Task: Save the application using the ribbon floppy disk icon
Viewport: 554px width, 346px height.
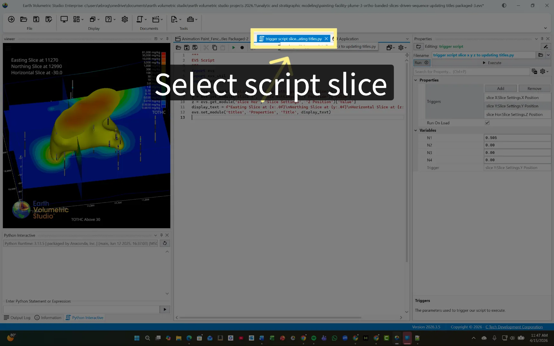Action: (36, 19)
